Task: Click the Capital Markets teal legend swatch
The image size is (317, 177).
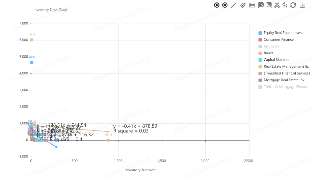Action: 260,60
